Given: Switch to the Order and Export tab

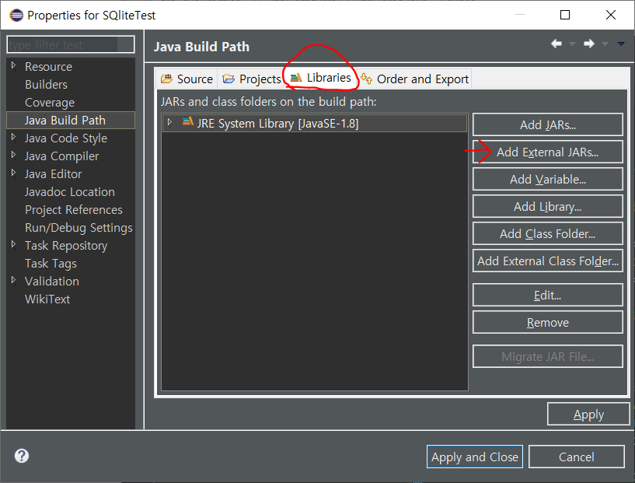Looking at the screenshot, I should [415, 79].
